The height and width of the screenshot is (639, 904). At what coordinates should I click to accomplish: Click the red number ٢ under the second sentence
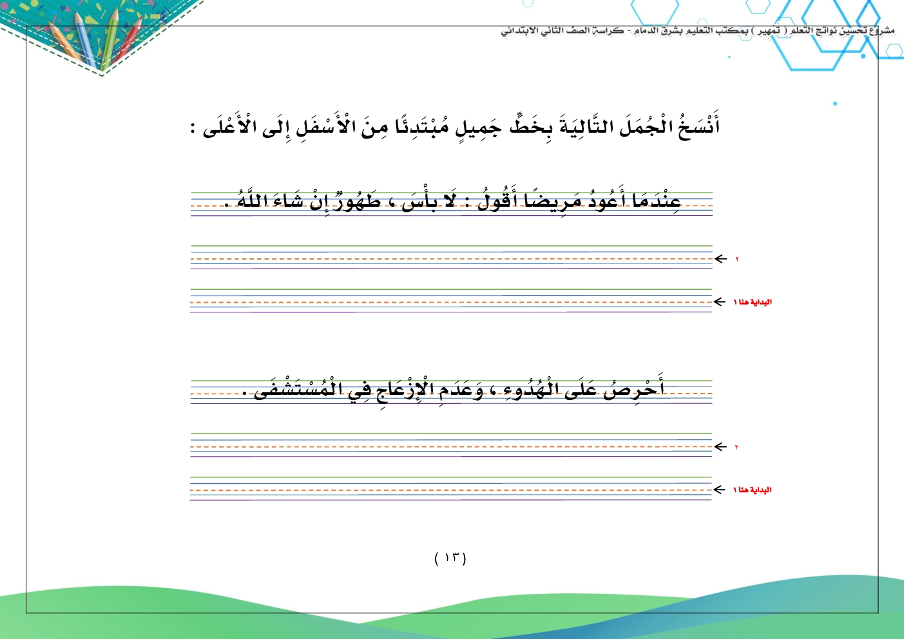click(x=736, y=447)
